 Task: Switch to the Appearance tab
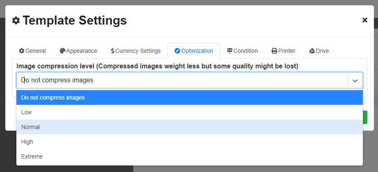[78, 51]
